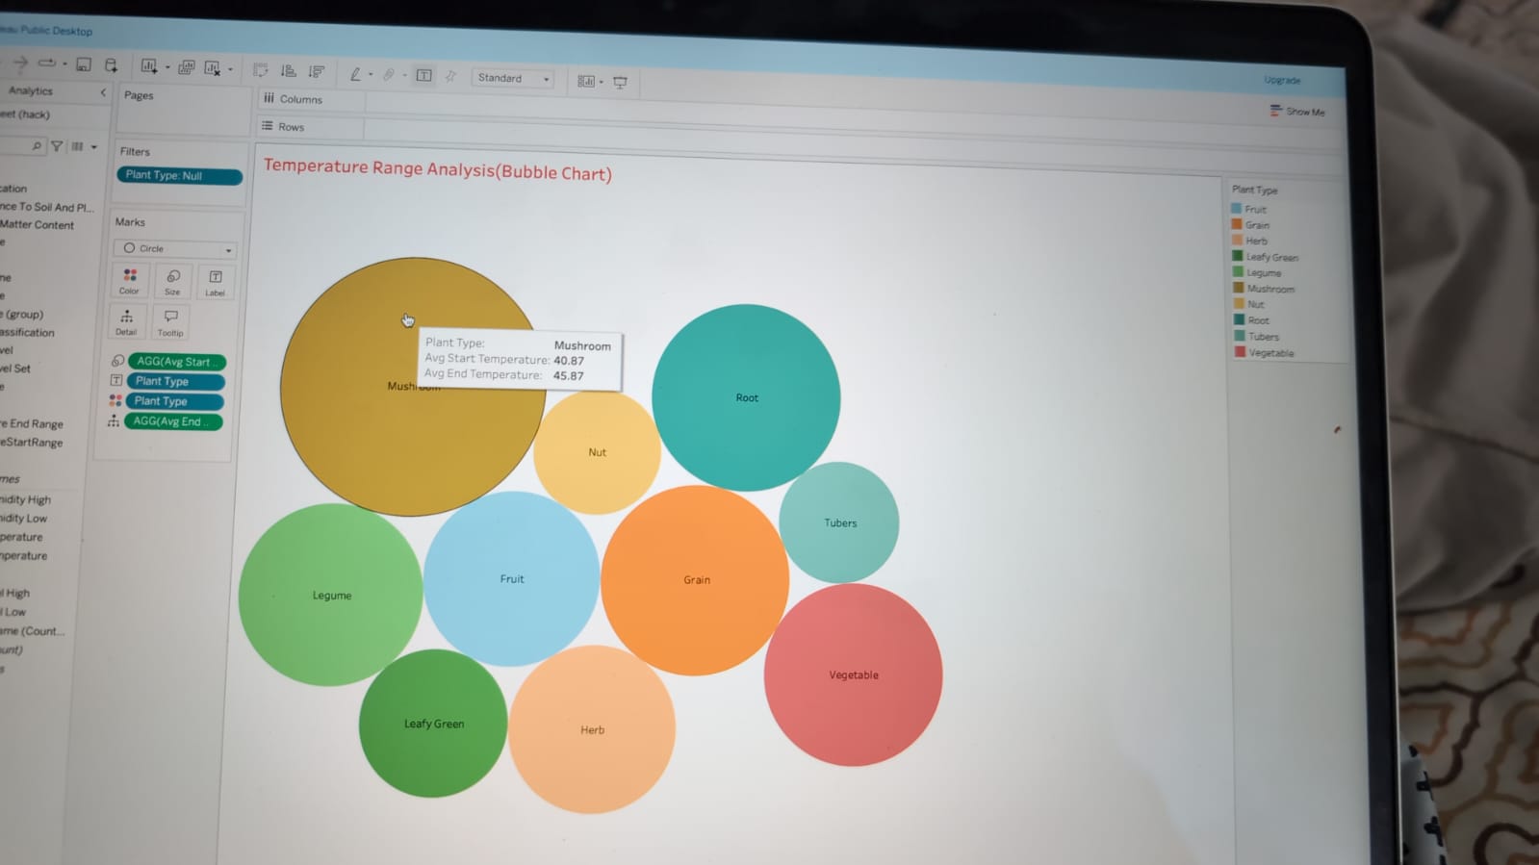
Task: Open the Circle mark type dropdown
Action: click(175, 248)
